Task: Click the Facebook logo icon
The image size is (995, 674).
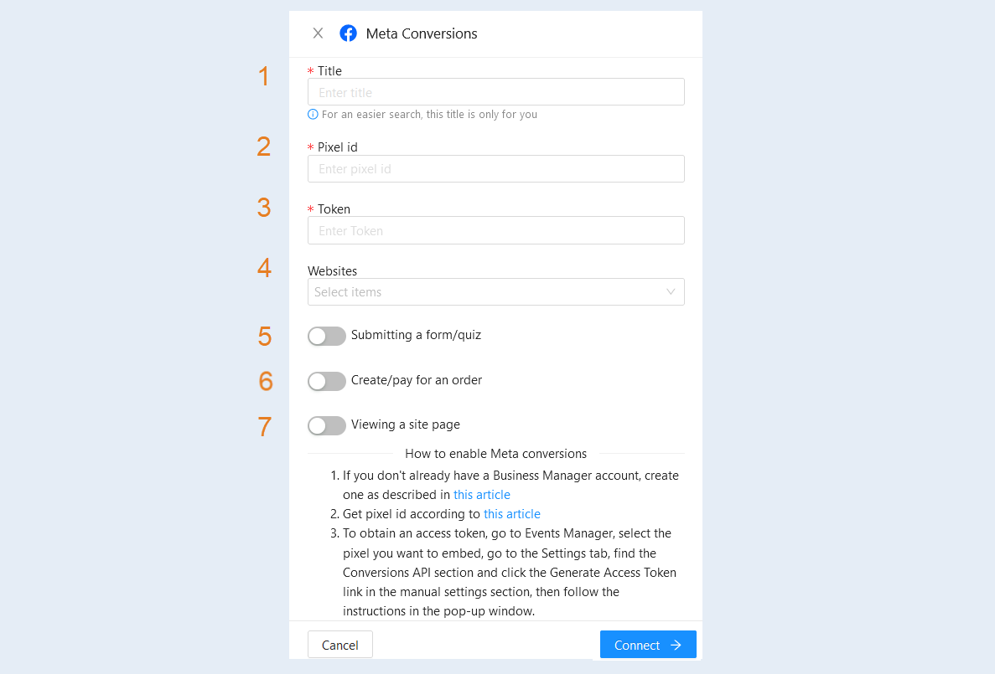Action: [349, 33]
